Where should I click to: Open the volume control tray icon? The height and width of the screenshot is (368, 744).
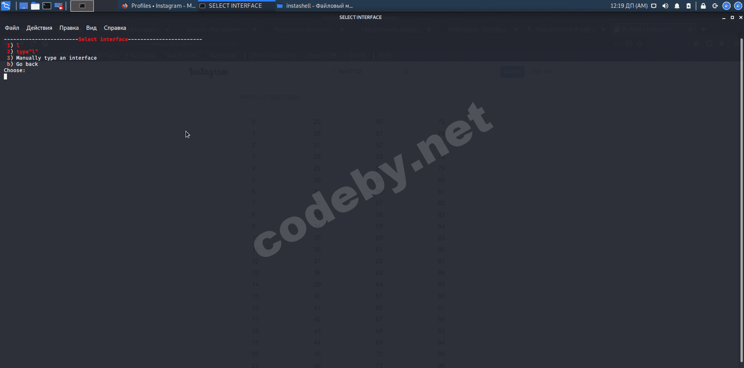click(x=665, y=6)
